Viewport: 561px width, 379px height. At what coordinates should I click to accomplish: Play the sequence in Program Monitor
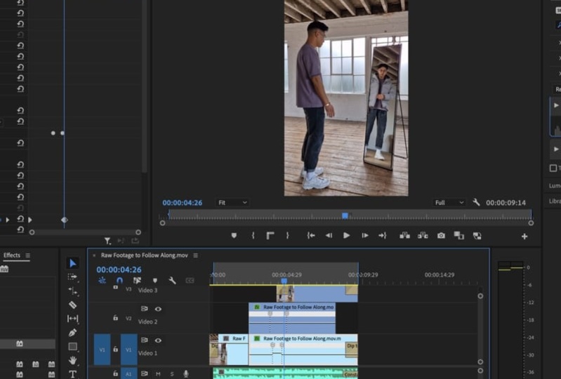pyautogui.click(x=346, y=235)
